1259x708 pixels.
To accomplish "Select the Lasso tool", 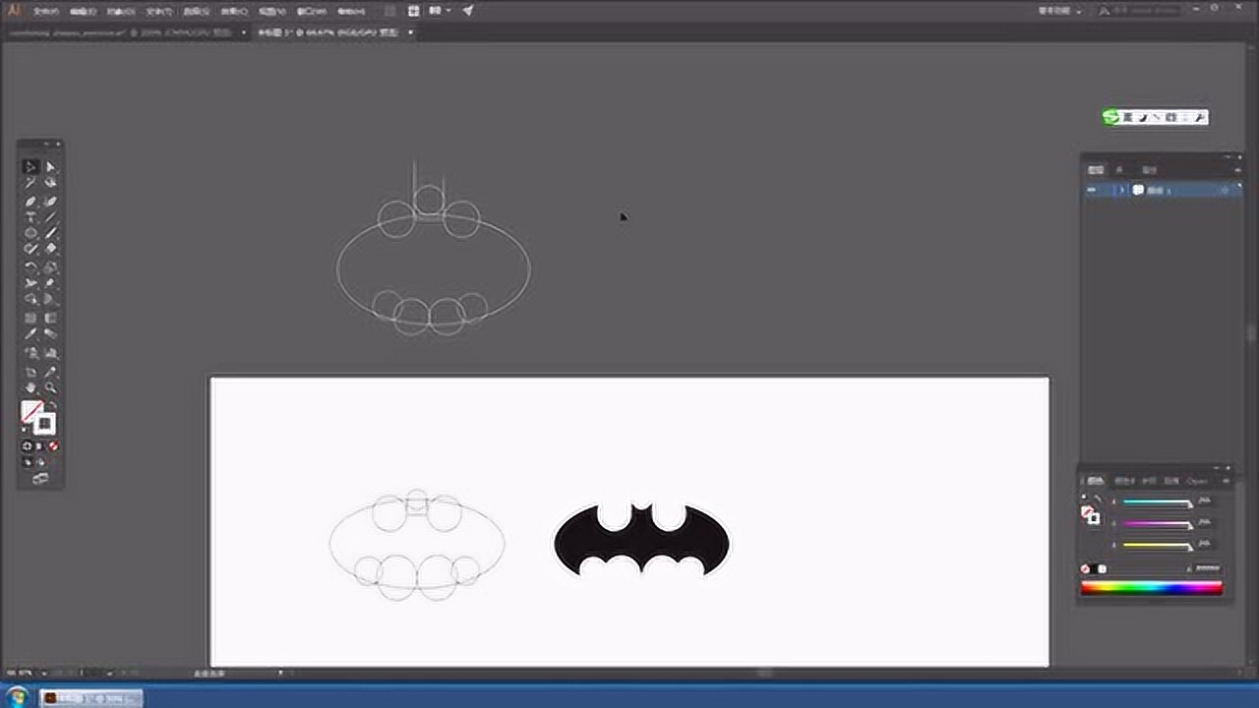I will pyautogui.click(x=50, y=183).
